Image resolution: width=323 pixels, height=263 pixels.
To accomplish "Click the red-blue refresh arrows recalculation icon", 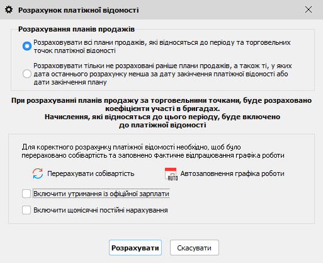I will click(x=38, y=173).
